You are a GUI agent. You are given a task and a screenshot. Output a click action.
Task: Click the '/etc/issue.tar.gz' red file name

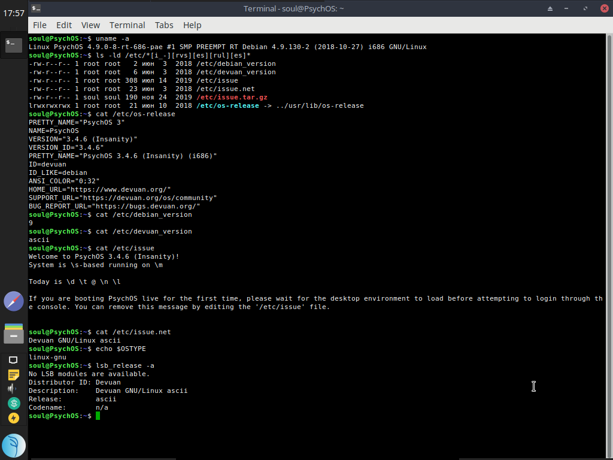pyautogui.click(x=232, y=97)
